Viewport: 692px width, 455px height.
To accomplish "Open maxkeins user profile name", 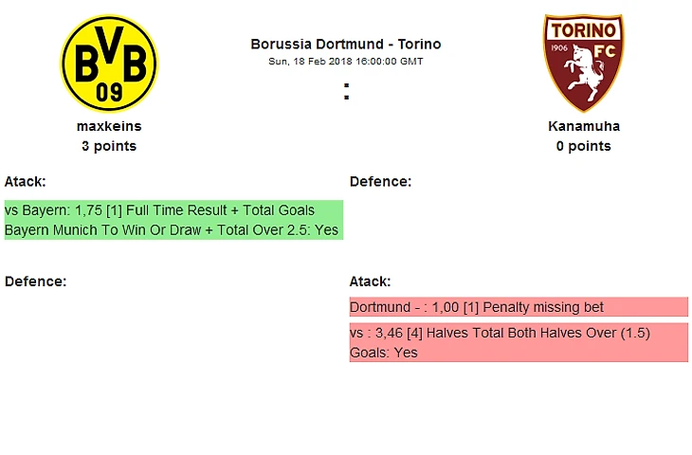I will [x=109, y=126].
